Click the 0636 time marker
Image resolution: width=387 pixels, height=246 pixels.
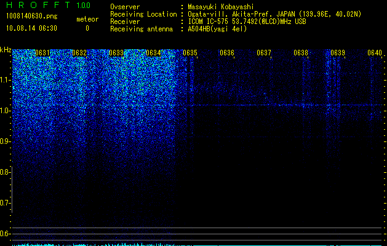[x=227, y=53]
